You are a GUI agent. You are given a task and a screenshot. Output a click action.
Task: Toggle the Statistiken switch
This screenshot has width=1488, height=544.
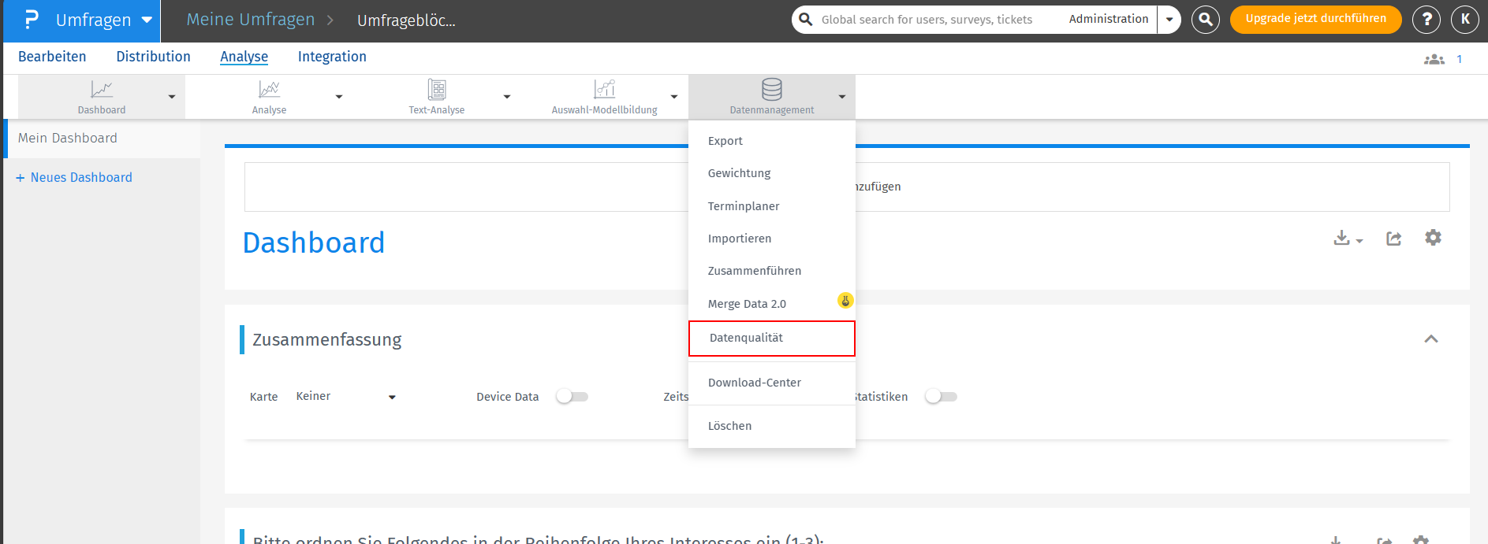coord(941,397)
